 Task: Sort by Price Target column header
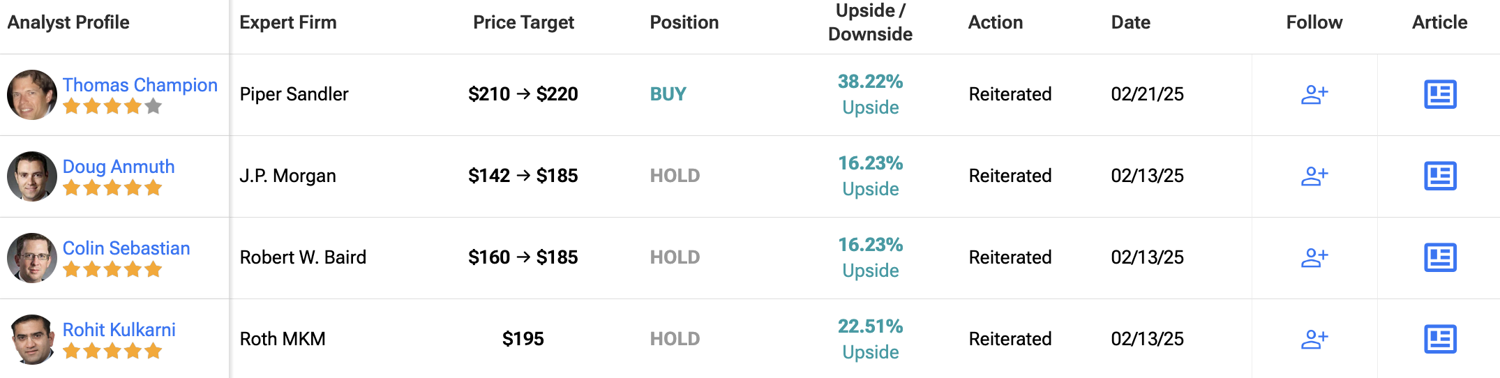[523, 22]
